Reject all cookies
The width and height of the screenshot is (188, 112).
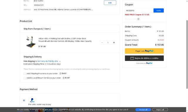(160, 110)
